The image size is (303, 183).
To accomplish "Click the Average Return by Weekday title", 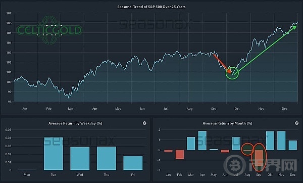I will pyautogui.click(x=75, y=123).
